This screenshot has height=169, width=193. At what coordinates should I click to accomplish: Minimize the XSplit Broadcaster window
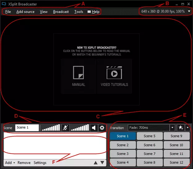177,4
